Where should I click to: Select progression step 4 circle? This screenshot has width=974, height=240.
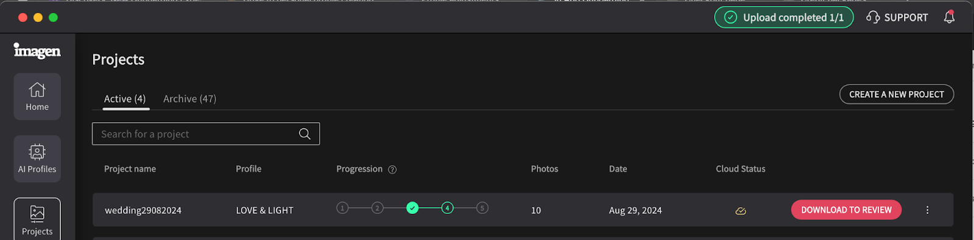pyautogui.click(x=447, y=208)
